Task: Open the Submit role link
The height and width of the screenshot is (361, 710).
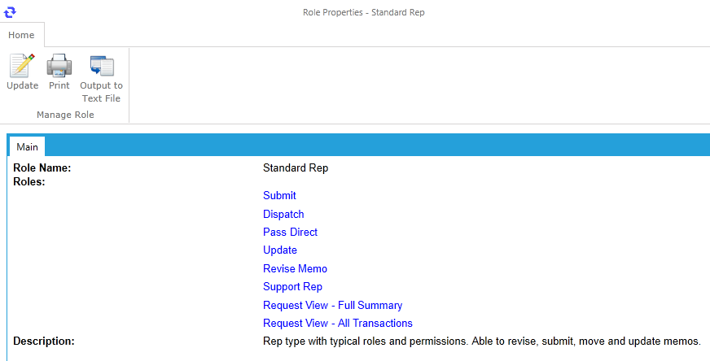Action: point(279,195)
